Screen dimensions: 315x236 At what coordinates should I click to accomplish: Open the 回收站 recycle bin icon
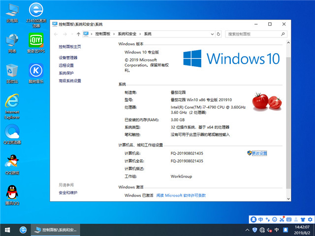[x=12, y=72]
